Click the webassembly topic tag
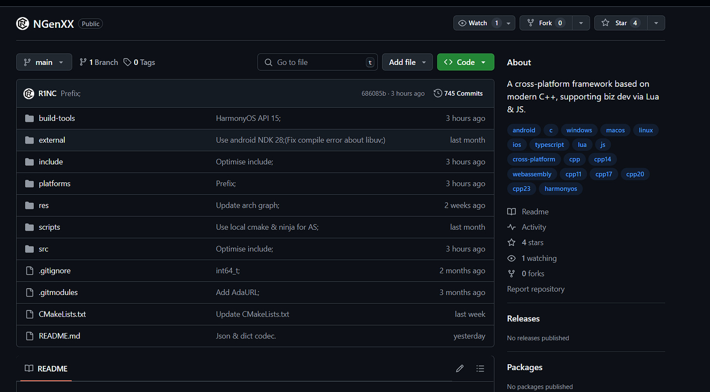The image size is (710, 392). click(532, 174)
